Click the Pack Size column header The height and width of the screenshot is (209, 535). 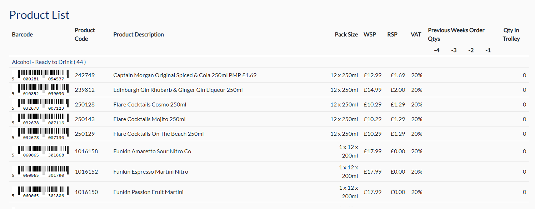(x=346, y=35)
